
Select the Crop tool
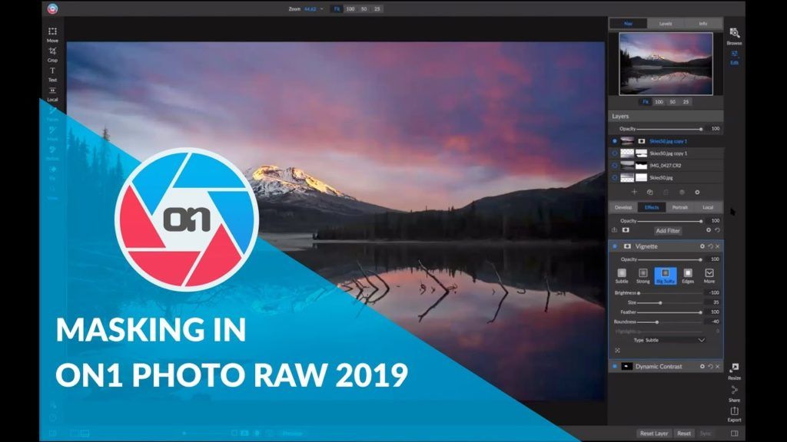(x=52, y=54)
